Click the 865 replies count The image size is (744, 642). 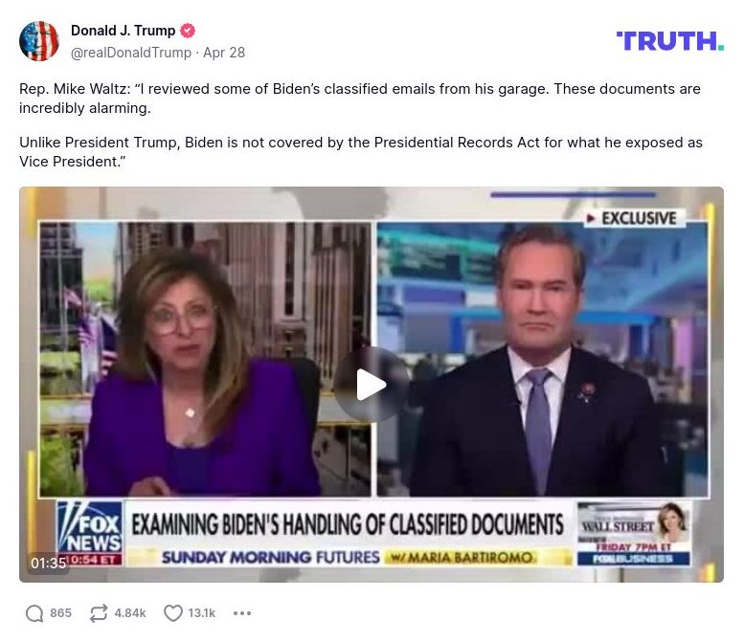[x=60, y=613]
